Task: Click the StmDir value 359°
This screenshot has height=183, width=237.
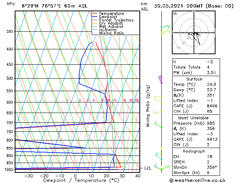Action: pyautogui.click(x=212, y=167)
